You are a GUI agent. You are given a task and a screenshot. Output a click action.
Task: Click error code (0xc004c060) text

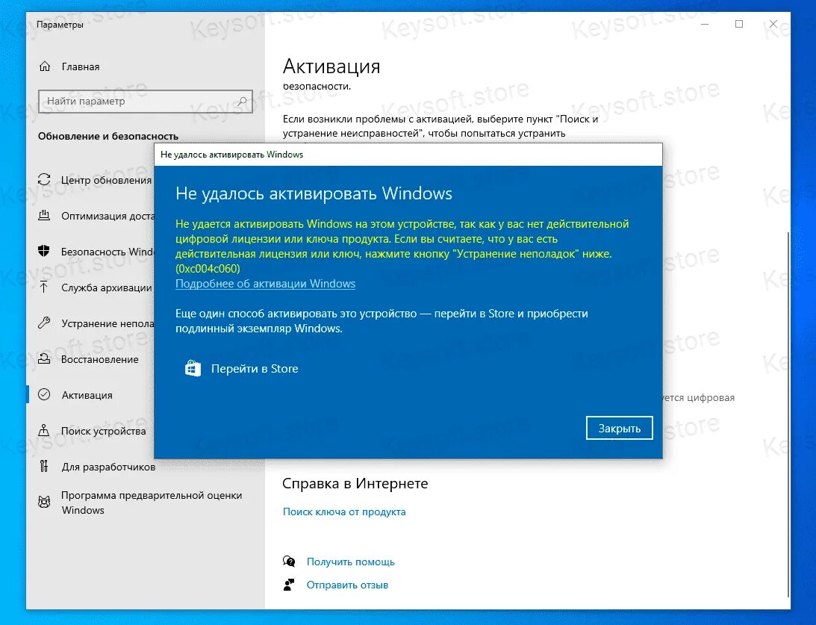(x=208, y=269)
